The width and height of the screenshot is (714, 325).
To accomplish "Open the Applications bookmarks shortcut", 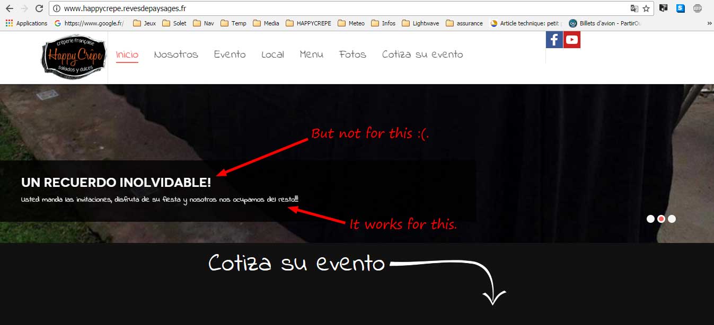I will point(26,23).
